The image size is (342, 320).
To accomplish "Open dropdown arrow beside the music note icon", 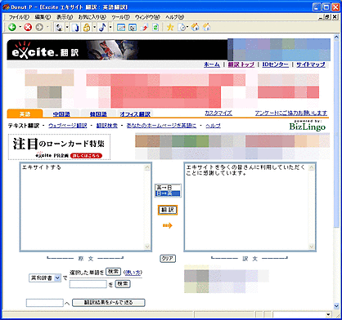I will (x=110, y=28).
